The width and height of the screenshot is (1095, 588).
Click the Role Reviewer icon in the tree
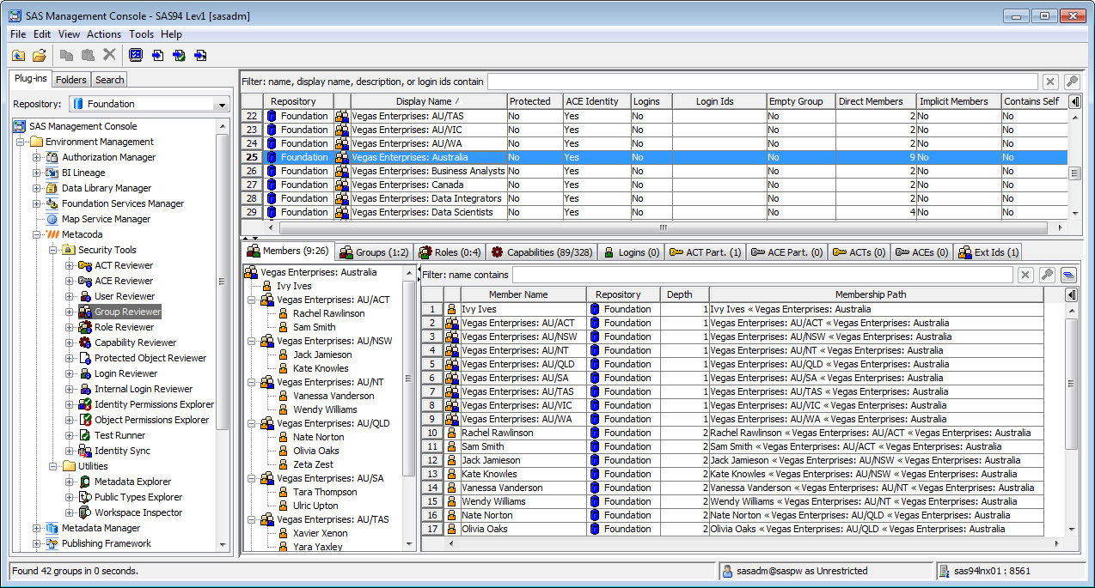click(x=84, y=327)
